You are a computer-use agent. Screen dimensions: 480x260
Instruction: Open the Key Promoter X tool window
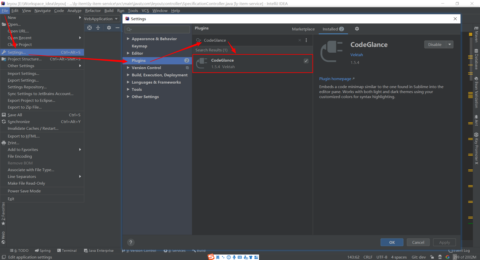[x=476, y=148]
